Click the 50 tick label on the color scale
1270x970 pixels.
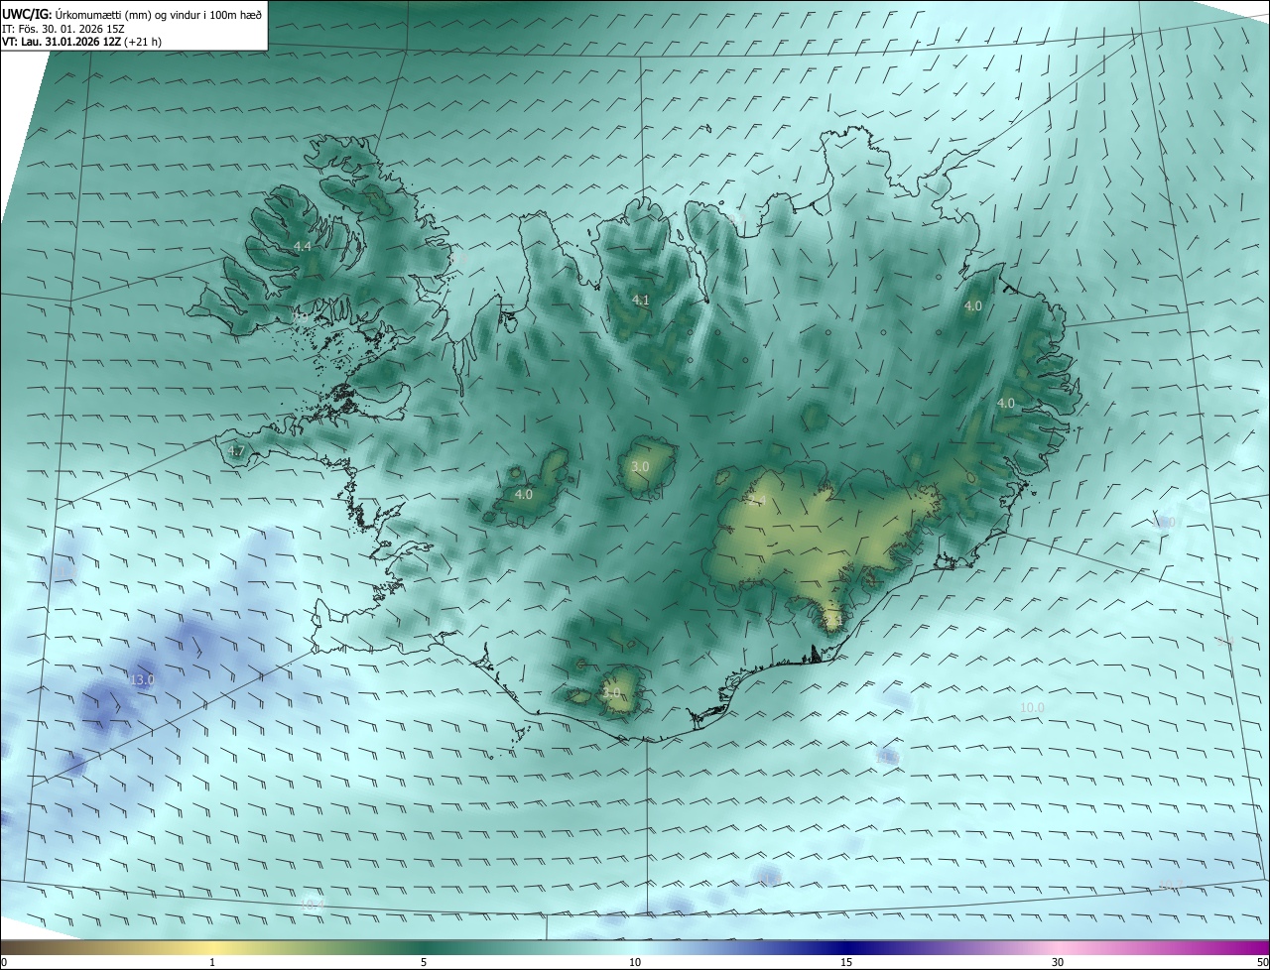1262,962
